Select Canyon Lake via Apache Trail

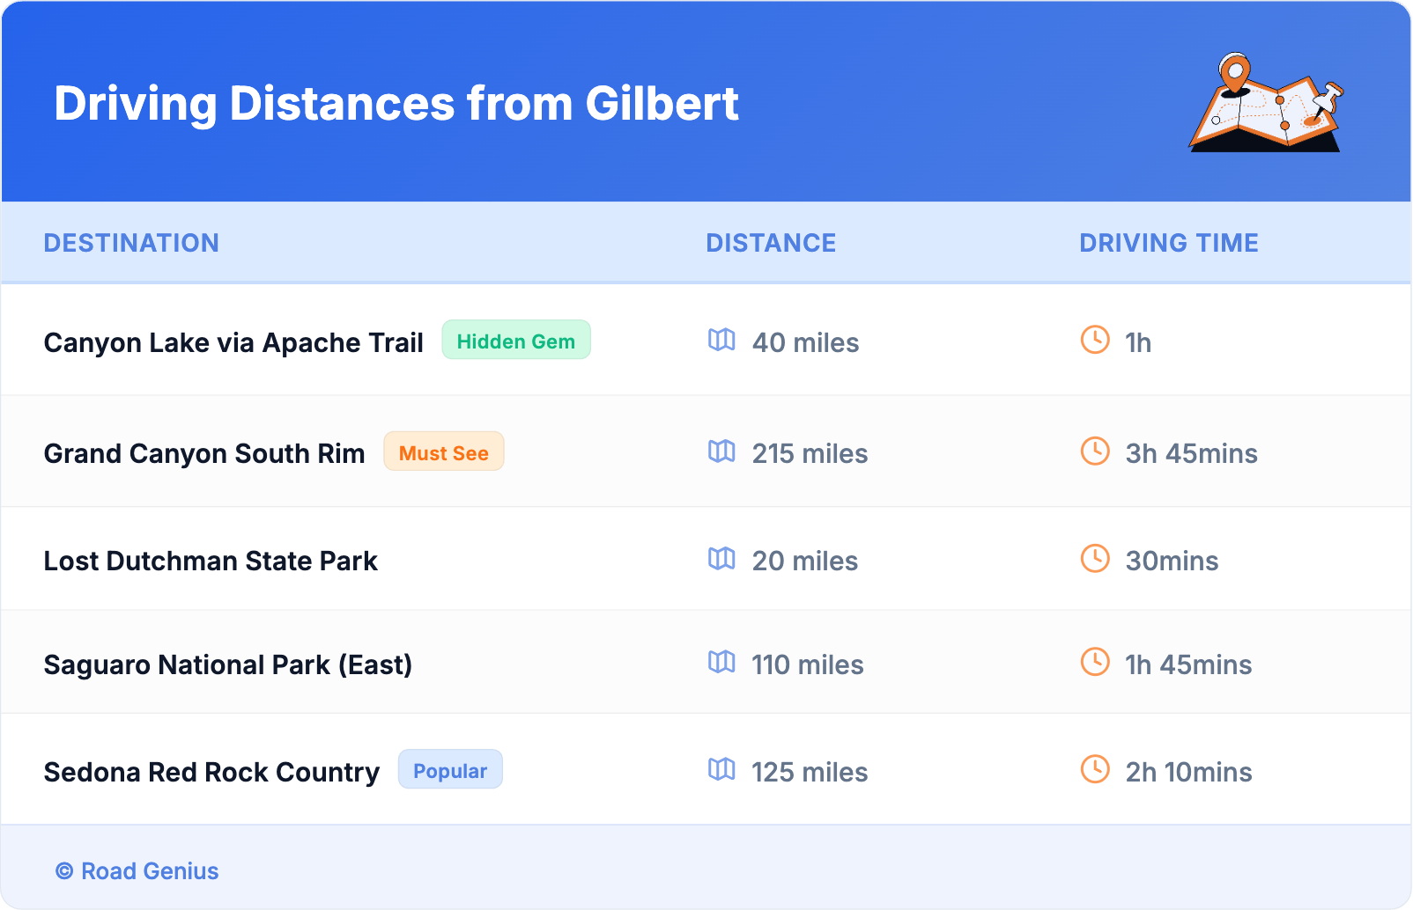233,342
